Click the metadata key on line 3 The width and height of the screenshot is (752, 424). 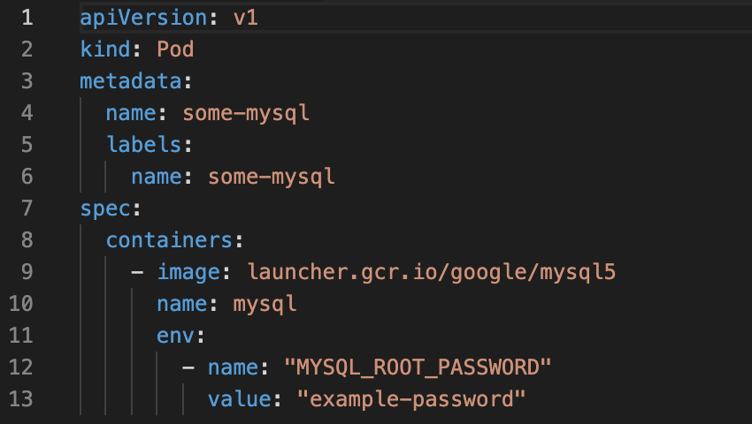131,81
